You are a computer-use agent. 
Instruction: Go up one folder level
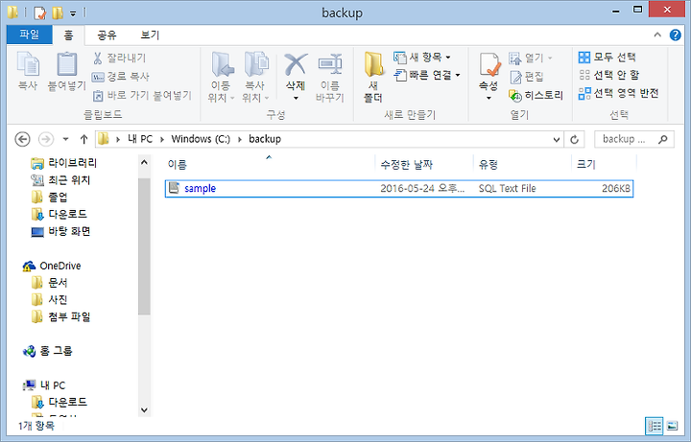point(83,139)
